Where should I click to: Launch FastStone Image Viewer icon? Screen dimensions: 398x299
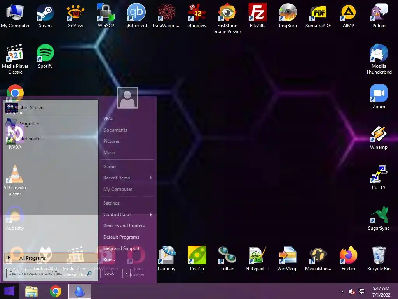point(227,18)
